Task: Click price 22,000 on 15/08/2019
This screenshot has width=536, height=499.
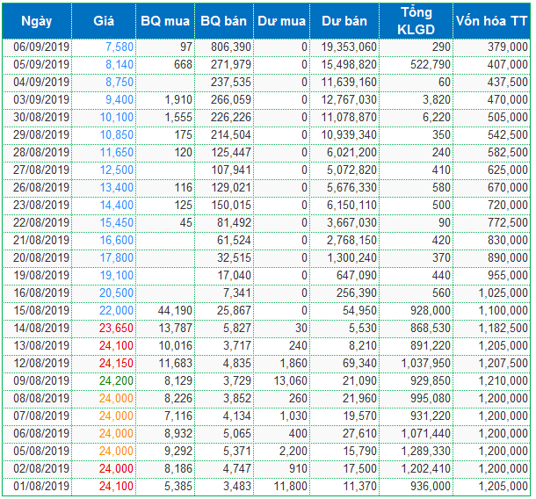Action: [117, 310]
